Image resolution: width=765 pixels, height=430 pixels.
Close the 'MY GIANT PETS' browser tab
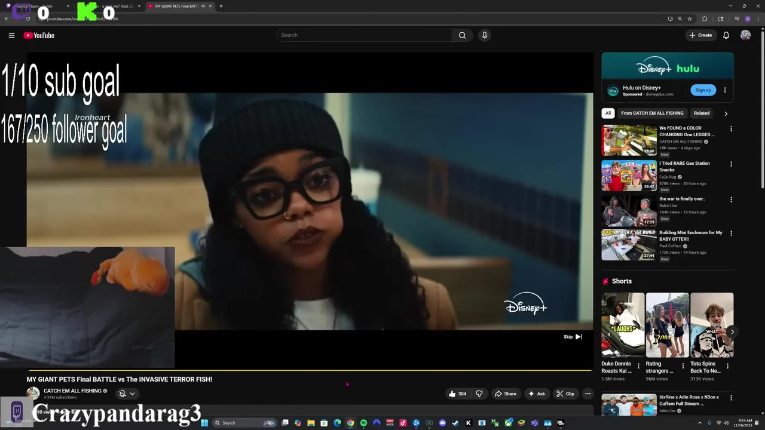coord(211,6)
